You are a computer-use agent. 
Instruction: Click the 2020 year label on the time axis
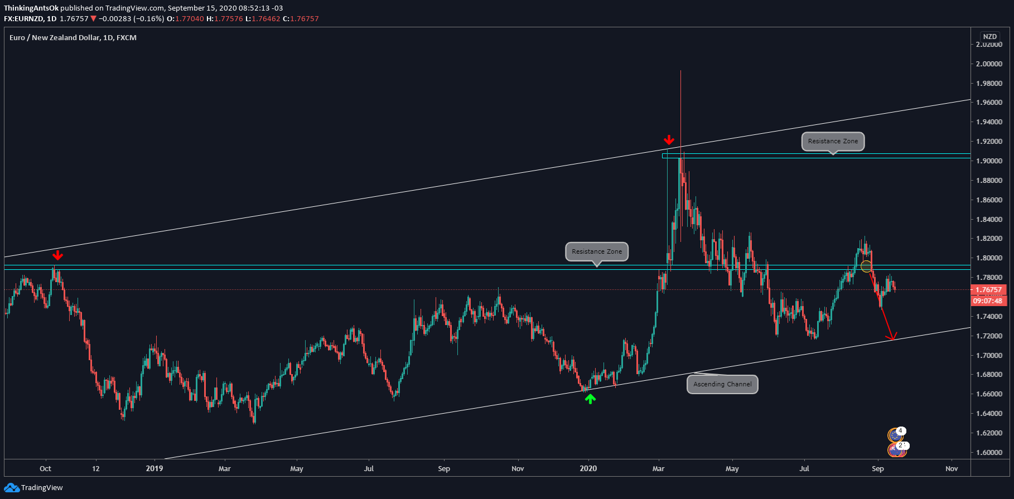pyautogui.click(x=588, y=469)
